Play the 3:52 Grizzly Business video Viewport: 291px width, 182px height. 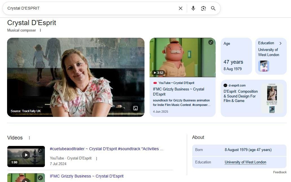pyautogui.click(x=183, y=57)
